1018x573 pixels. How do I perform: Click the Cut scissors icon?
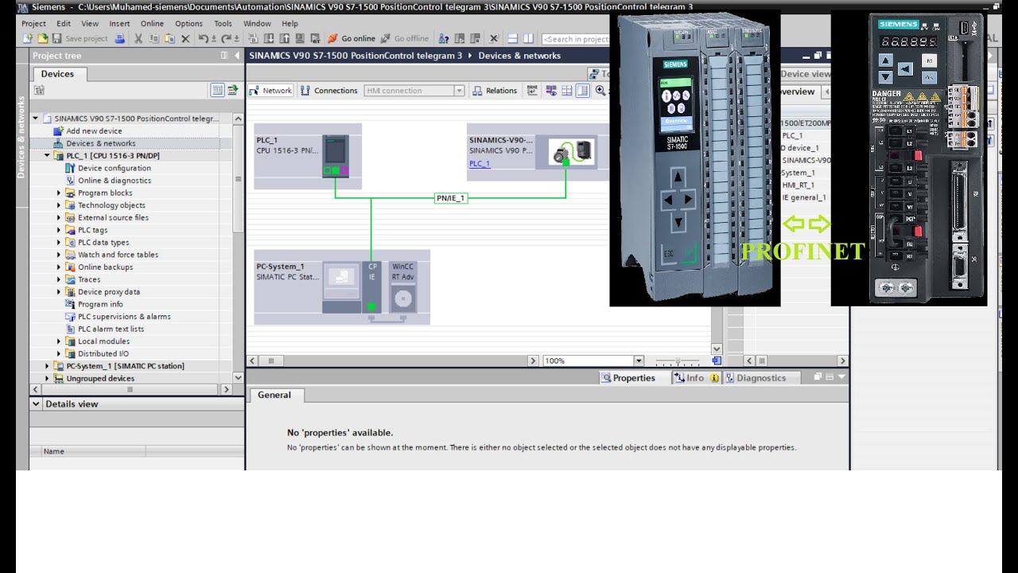pos(138,38)
